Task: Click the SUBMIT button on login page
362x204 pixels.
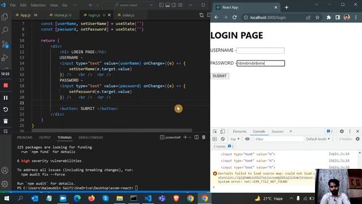Action: pyautogui.click(x=219, y=76)
